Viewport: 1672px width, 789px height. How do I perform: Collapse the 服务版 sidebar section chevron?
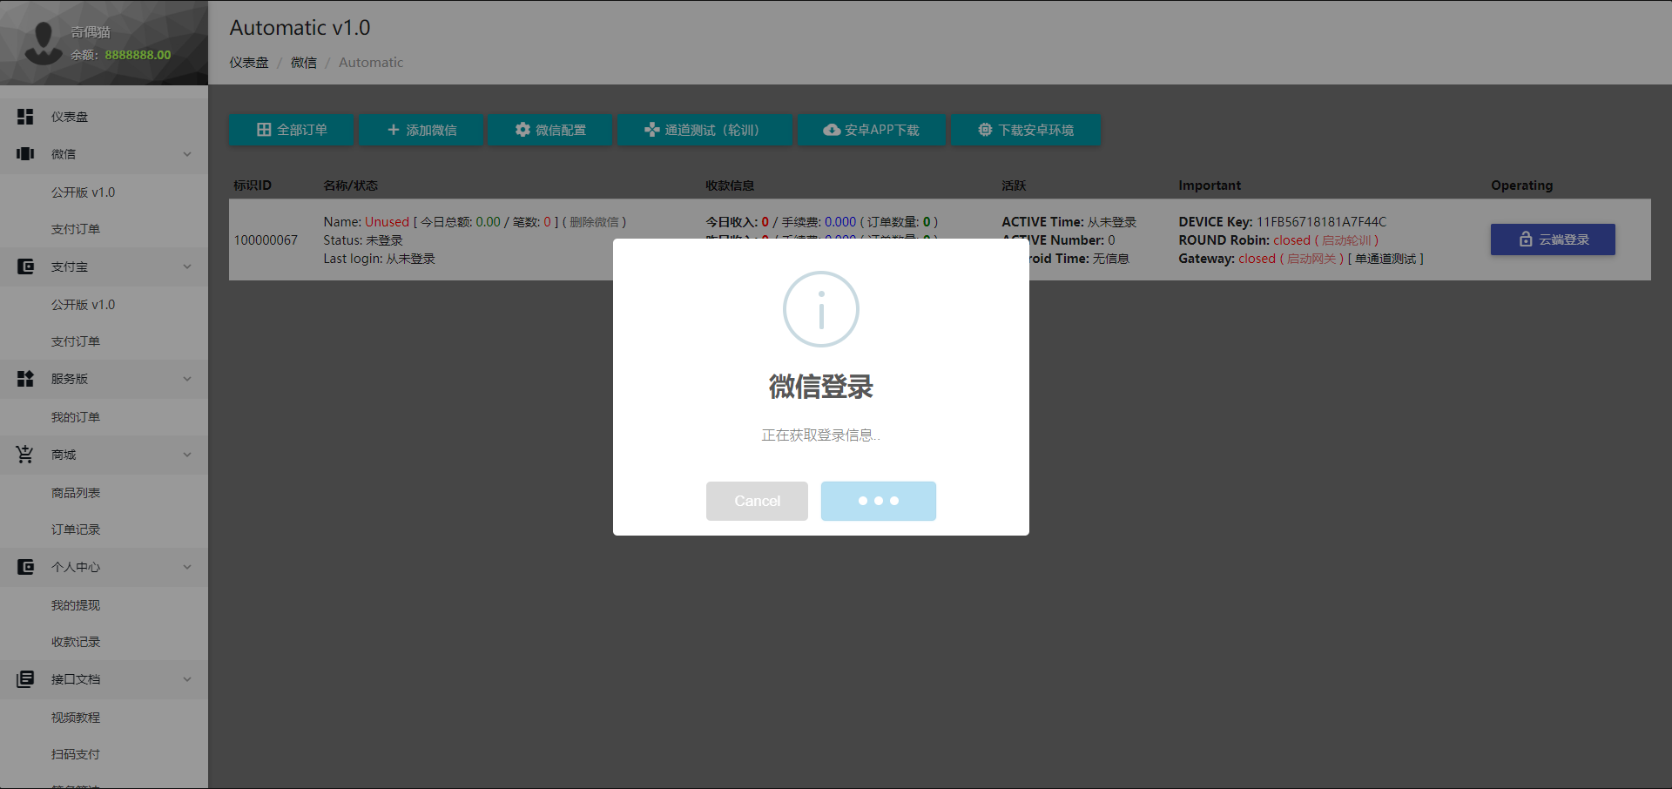tap(187, 379)
